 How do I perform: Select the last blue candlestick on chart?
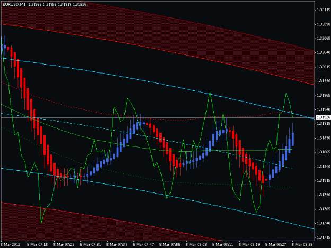coord(293,139)
